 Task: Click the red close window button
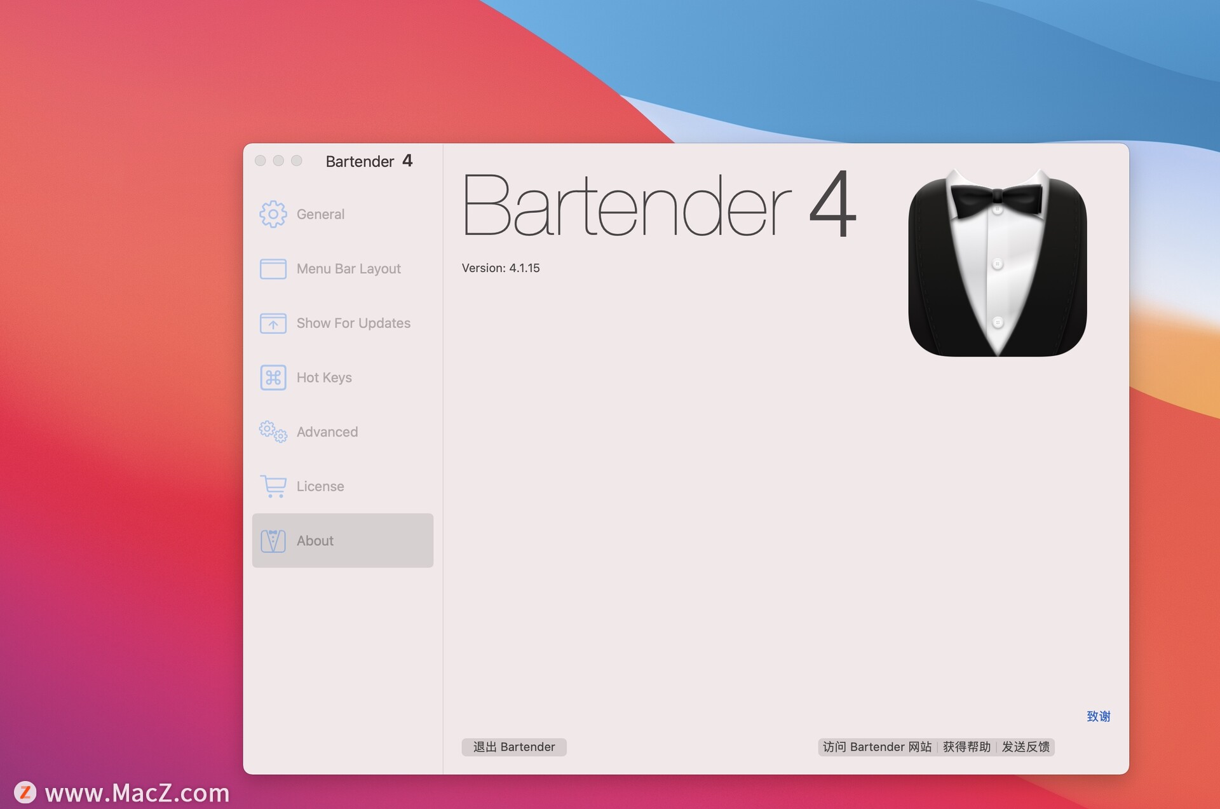click(261, 161)
